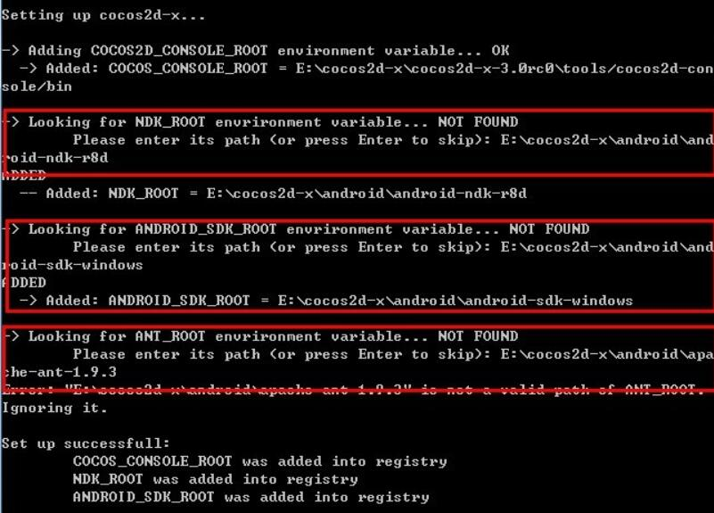This screenshot has height=513, width=714.
Task: Click the "Added: ANDROID_SDK_ROOT" result line
Action: (x=326, y=301)
